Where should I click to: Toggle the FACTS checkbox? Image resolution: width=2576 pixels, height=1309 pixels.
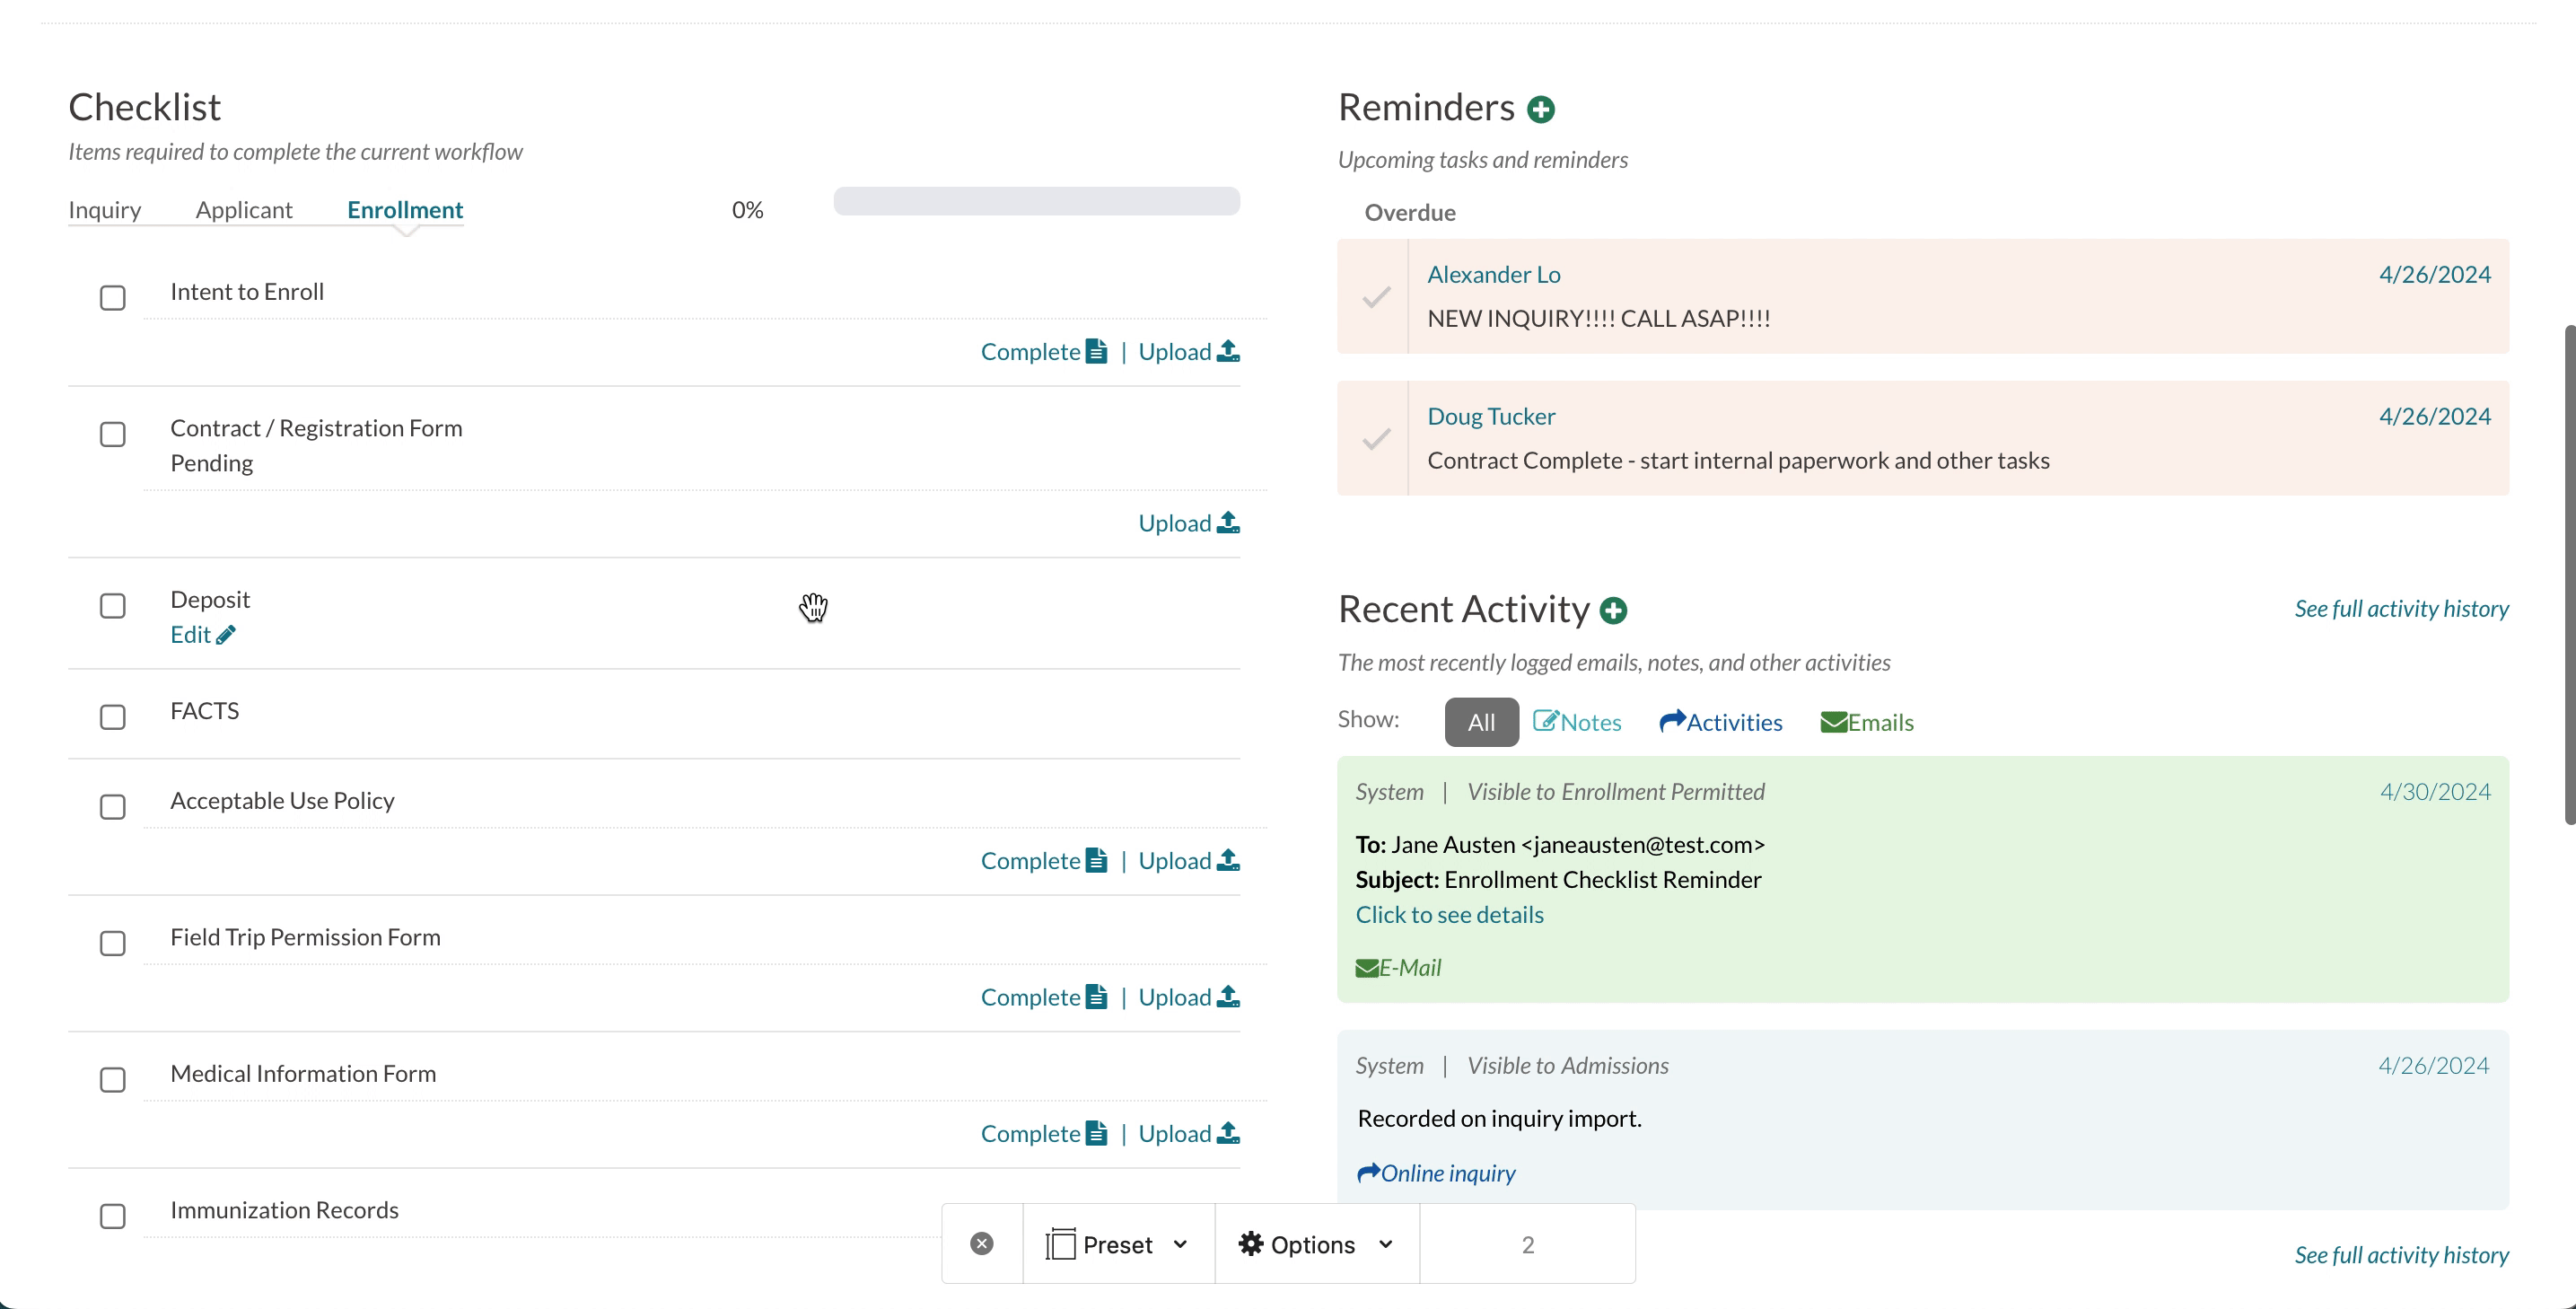pyautogui.click(x=110, y=718)
